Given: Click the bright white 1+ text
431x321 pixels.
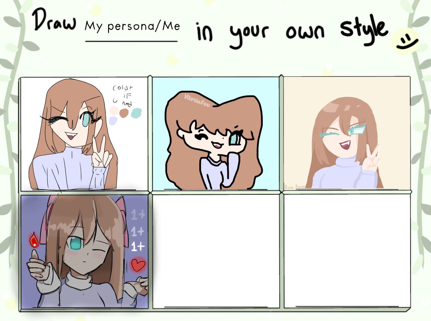Looking at the screenshot, I should pos(138,246).
